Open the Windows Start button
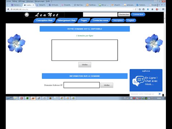The width and height of the screenshot is (172, 129). pyautogui.click(x=9, y=98)
